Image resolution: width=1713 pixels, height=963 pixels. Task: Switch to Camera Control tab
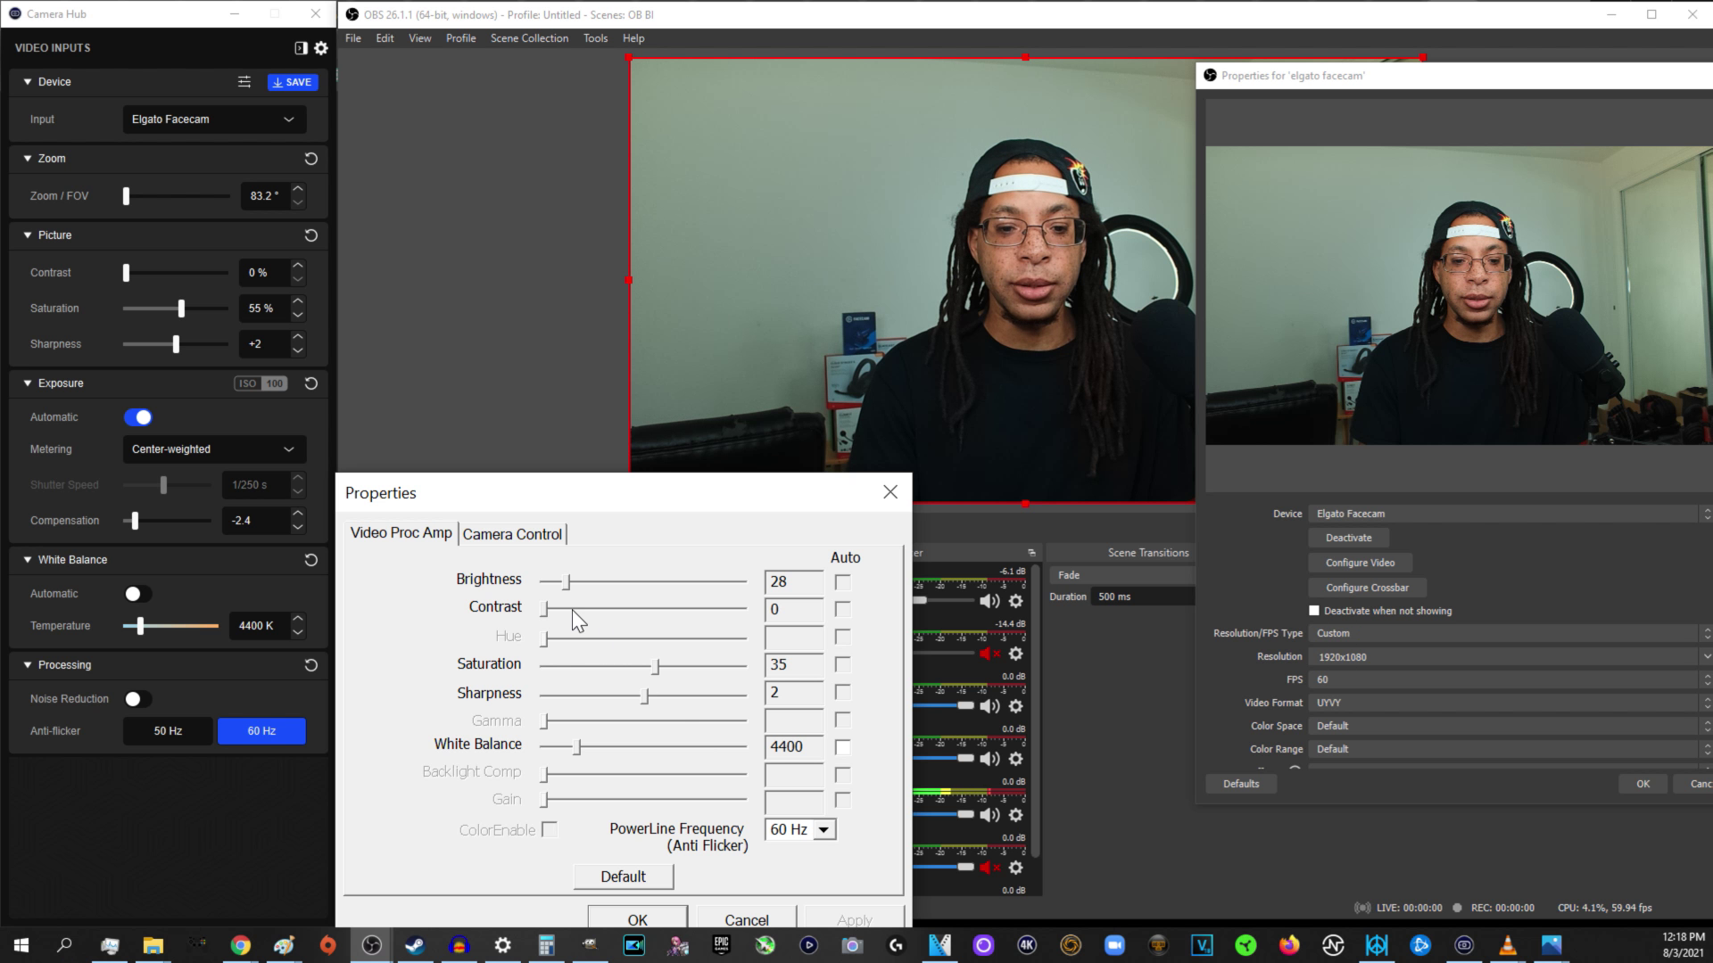tap(512, 534)
